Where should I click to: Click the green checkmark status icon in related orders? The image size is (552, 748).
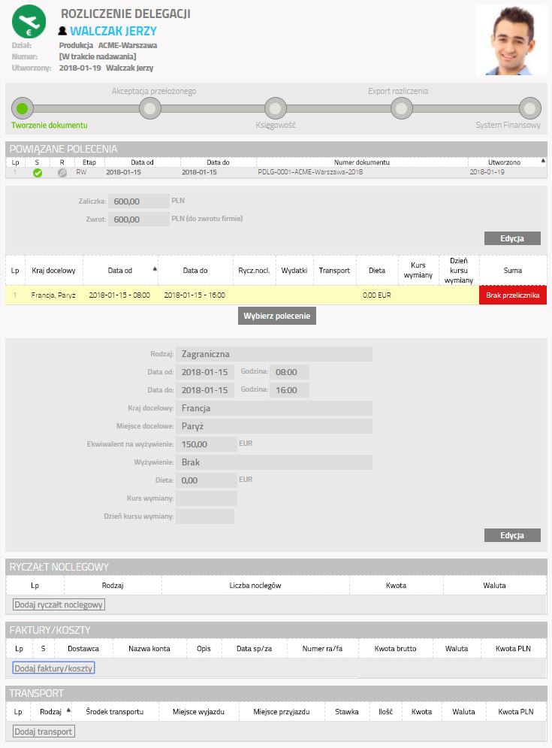pos(38,173)
